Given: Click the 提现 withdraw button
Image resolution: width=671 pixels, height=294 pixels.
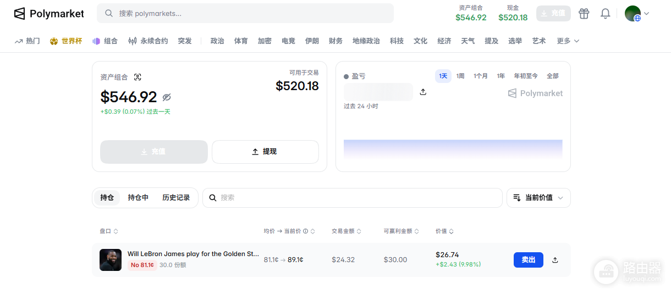Looking at the screenshot, I should [265, 152].
